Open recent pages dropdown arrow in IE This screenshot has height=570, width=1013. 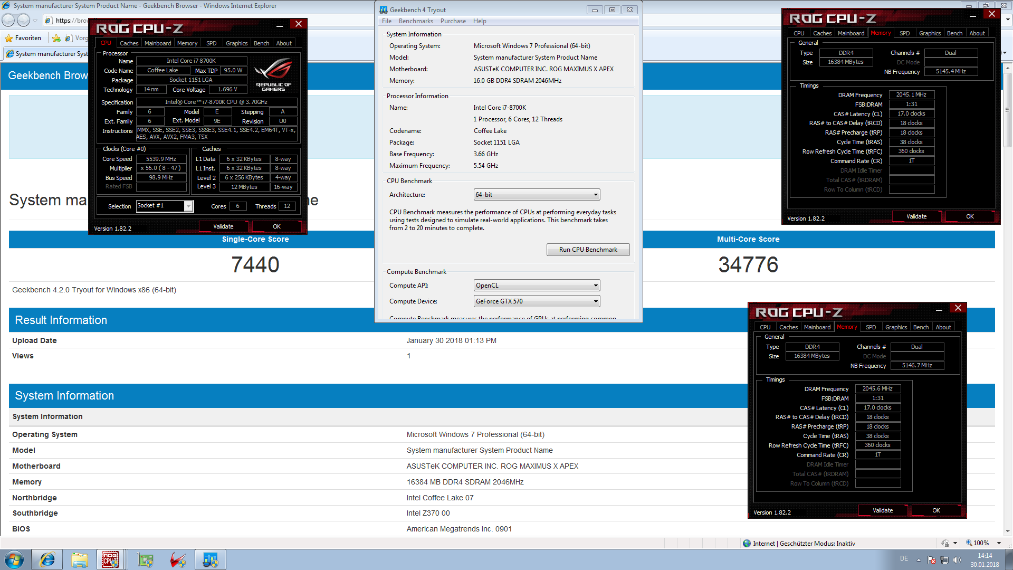pyautogui.click(x=35, y=21)
